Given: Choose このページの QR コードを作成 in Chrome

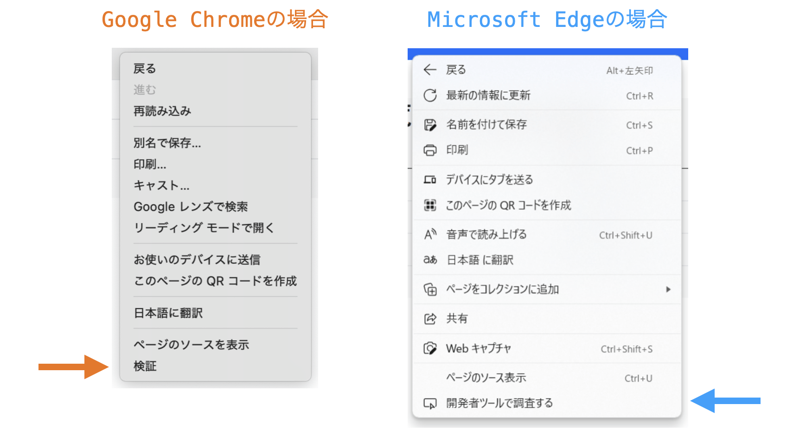Looking at the screenshot, I should [x=215, y=281].
